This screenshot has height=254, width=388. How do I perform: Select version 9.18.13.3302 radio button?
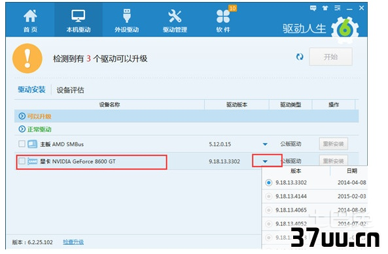click(x=269, y=183)
